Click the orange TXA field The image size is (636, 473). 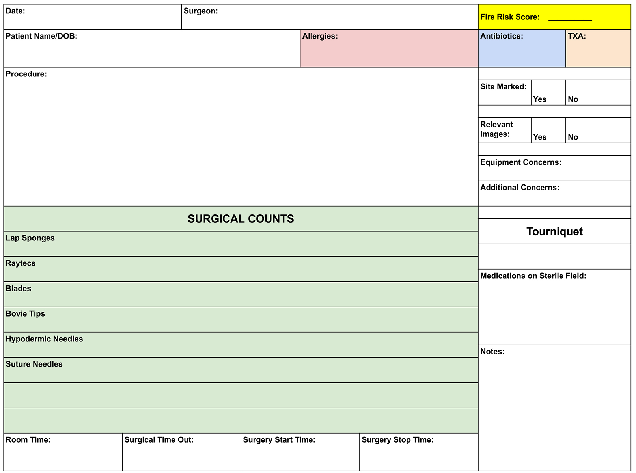(599, 48)
